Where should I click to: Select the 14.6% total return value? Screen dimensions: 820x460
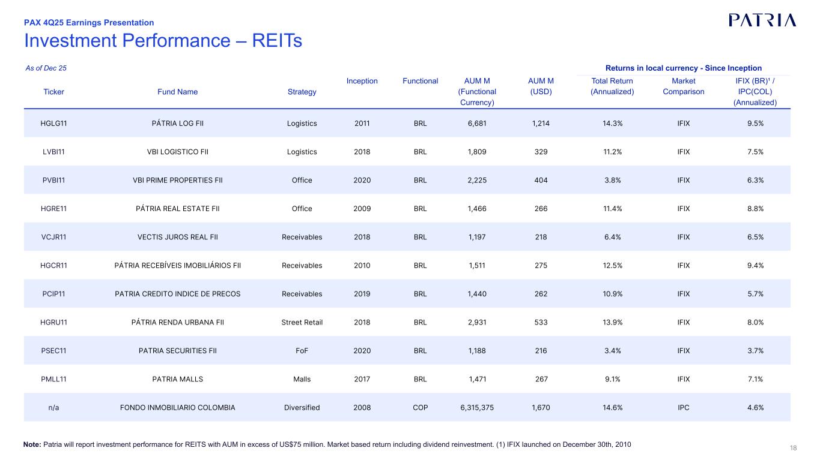tap(612, 408)
